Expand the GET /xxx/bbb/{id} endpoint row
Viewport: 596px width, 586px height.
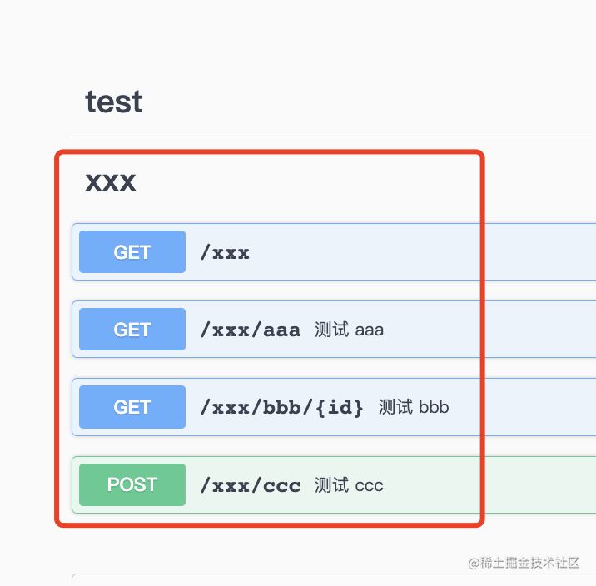coord(334,407)
